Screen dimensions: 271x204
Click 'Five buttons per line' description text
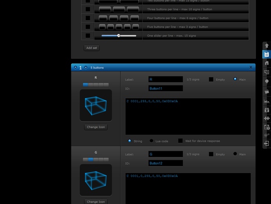[x=178, y=27]
